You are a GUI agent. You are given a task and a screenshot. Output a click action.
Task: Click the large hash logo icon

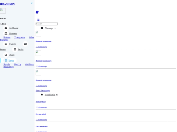pyautogui.click(x=37, y=12)
